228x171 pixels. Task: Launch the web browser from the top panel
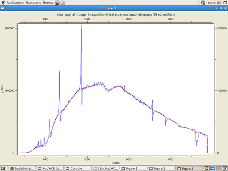click(x=57, y=3)
